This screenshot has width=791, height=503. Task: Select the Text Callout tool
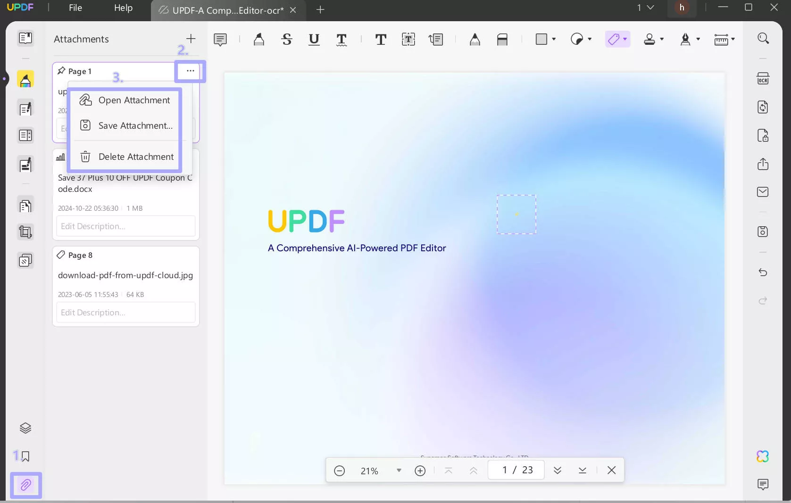(x=436, y=39)
